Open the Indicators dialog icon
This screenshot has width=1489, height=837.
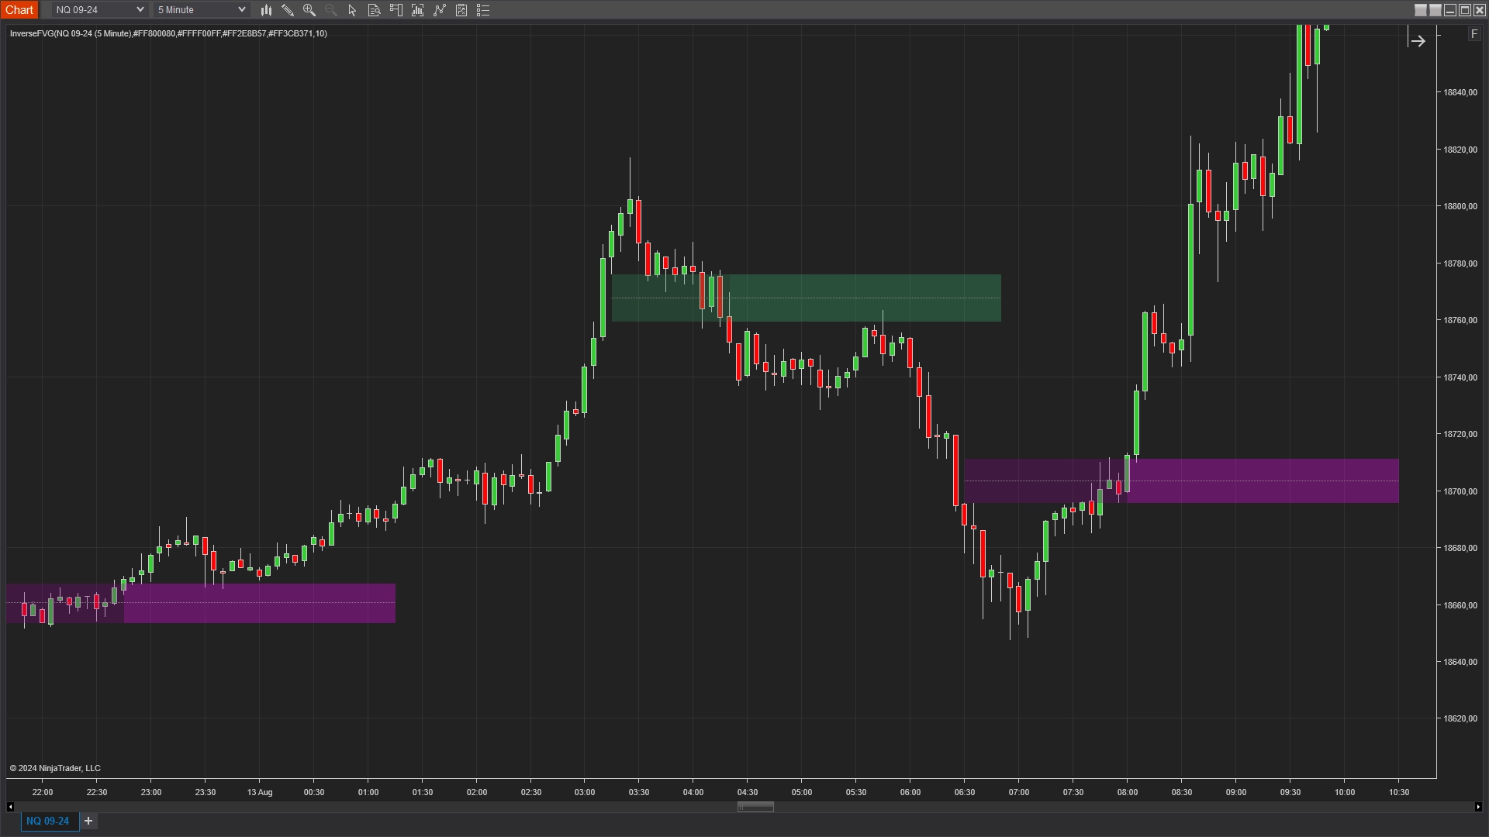pyautogui.click(x=440, y=10)
